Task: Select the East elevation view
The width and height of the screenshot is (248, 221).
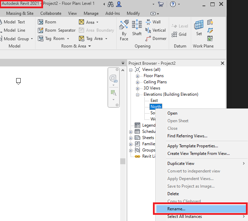Action: pos(154,101)
